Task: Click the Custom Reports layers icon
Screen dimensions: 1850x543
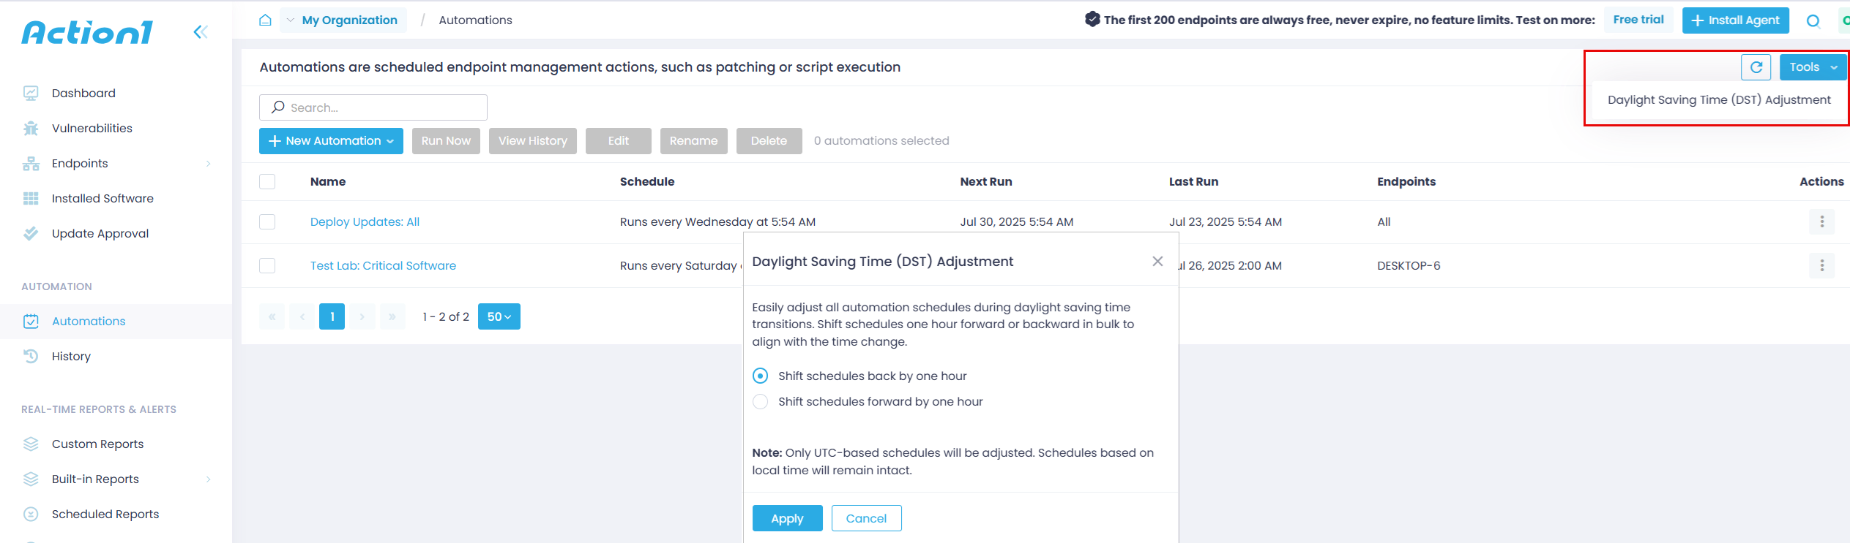Action: [31, 444]
